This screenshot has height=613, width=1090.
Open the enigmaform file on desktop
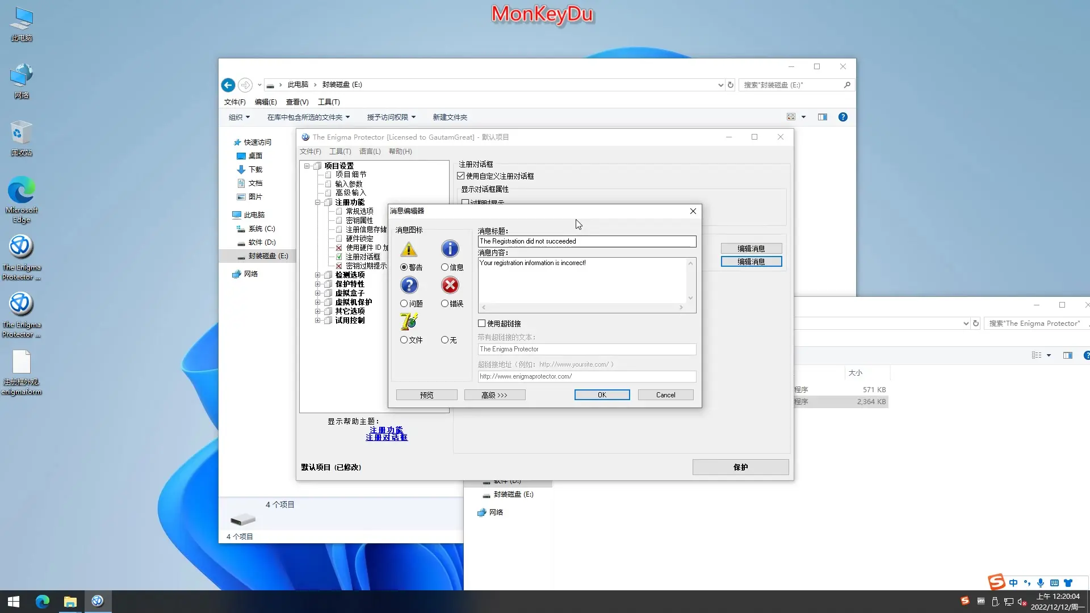22,372
